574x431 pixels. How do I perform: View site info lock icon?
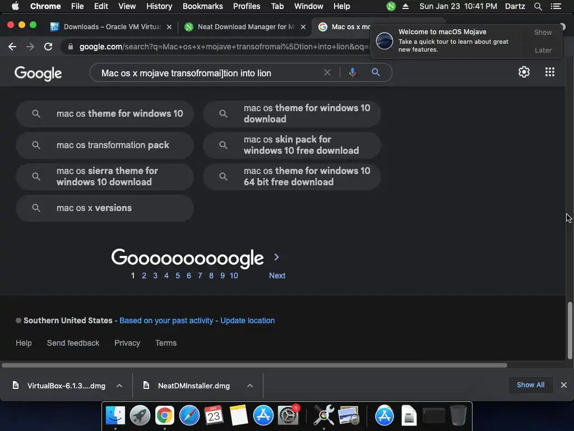click(70, 47)
